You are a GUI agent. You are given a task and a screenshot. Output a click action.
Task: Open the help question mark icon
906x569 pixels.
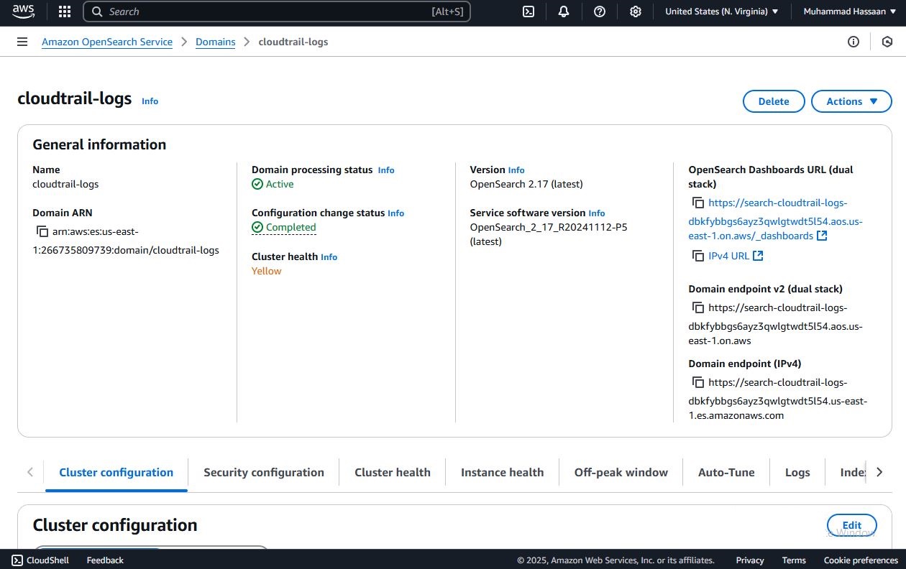pos(600,11)
